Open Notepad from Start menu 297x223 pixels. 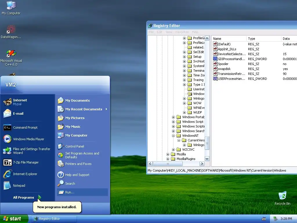[14, 186]
